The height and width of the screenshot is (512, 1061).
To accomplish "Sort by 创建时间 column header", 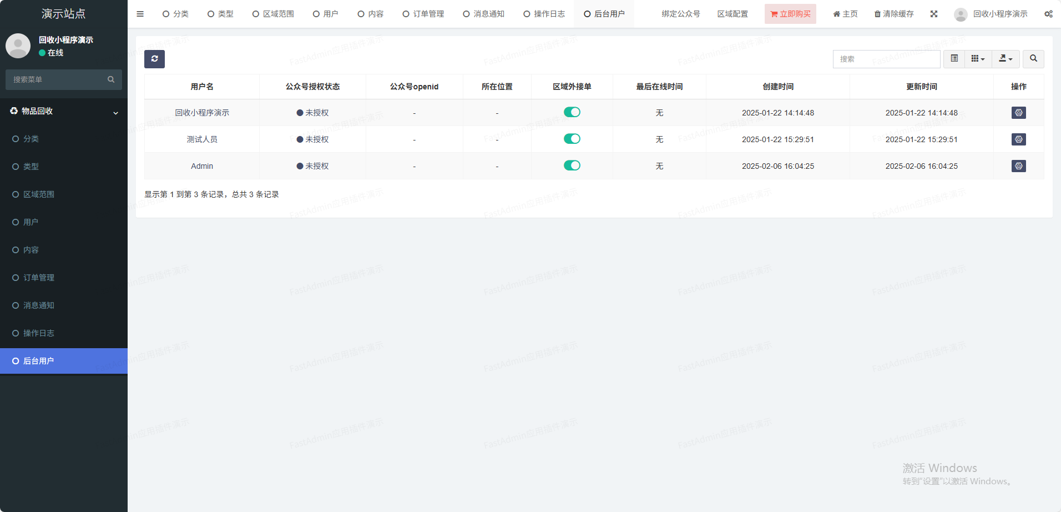I will tap(777, 87).
